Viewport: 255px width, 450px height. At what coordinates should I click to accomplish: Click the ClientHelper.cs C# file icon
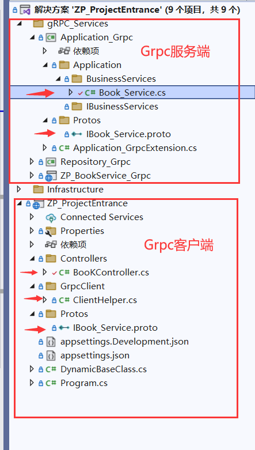[64, 300]
